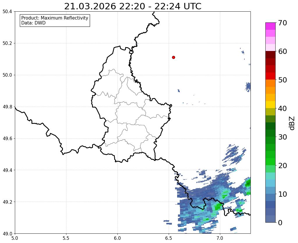Click the colorbar tick label '10'

tap(283, 194)
